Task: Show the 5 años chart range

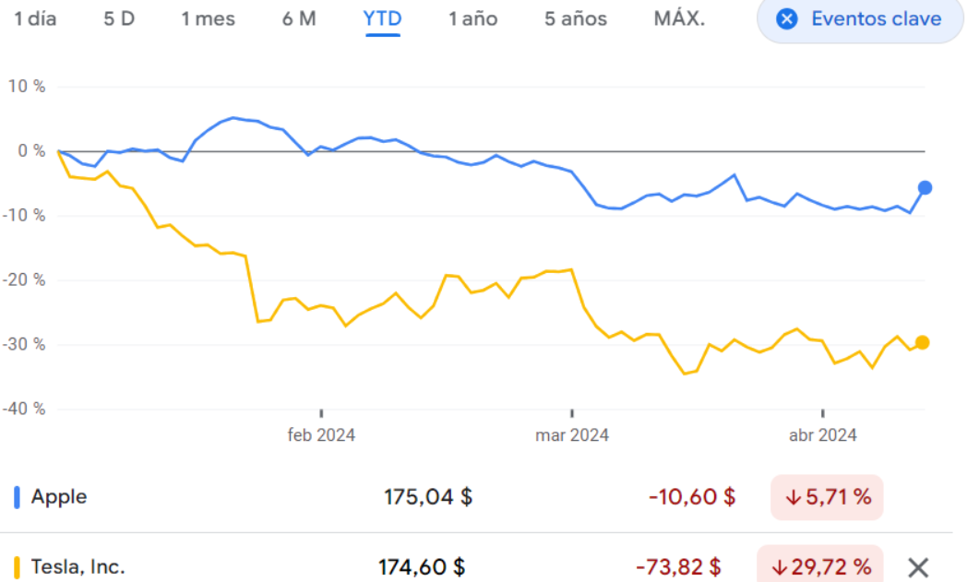Action: pos(576,18)
